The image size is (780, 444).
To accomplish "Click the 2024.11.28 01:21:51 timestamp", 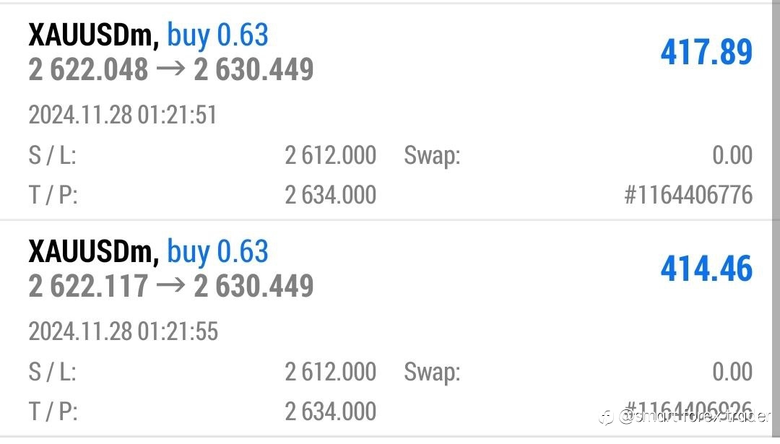I will point(123,116).
